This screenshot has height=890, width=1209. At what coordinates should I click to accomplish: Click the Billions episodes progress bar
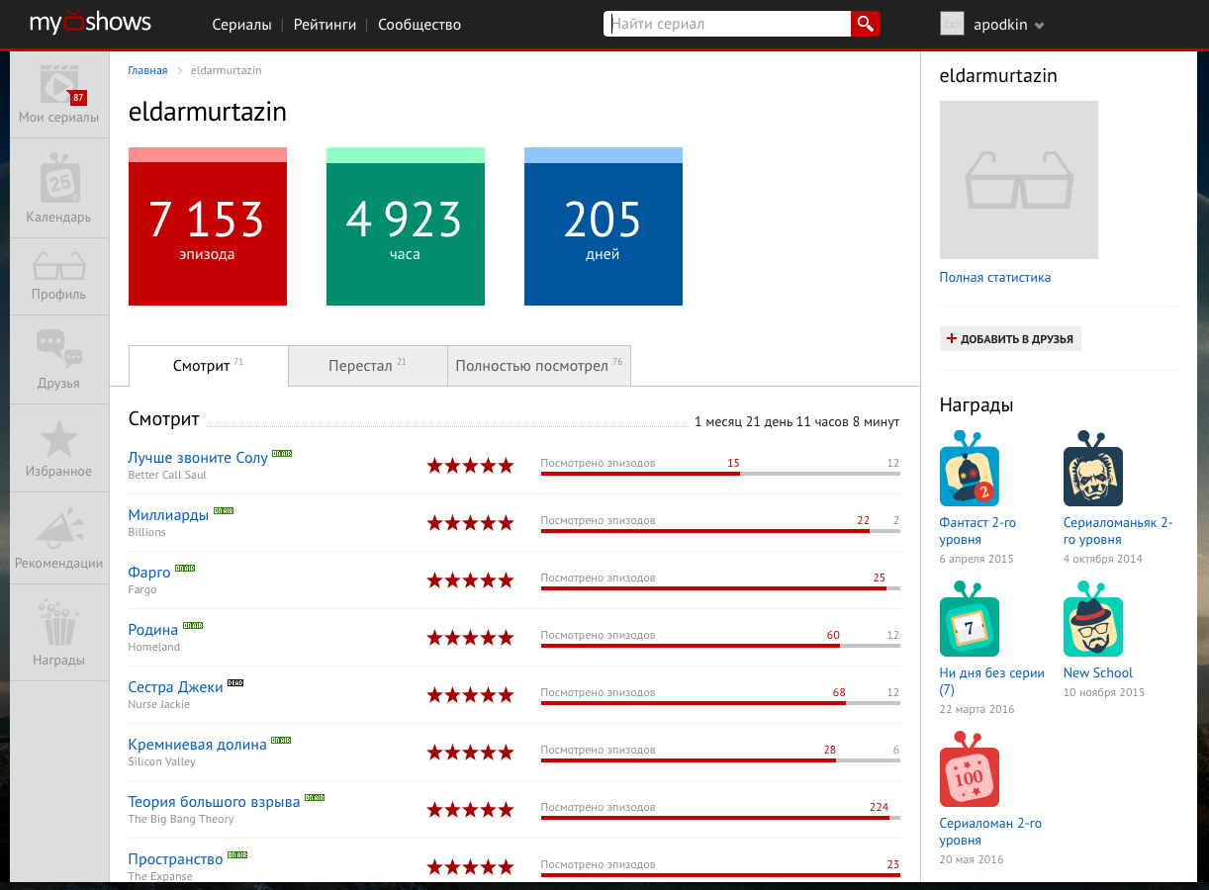720,531
